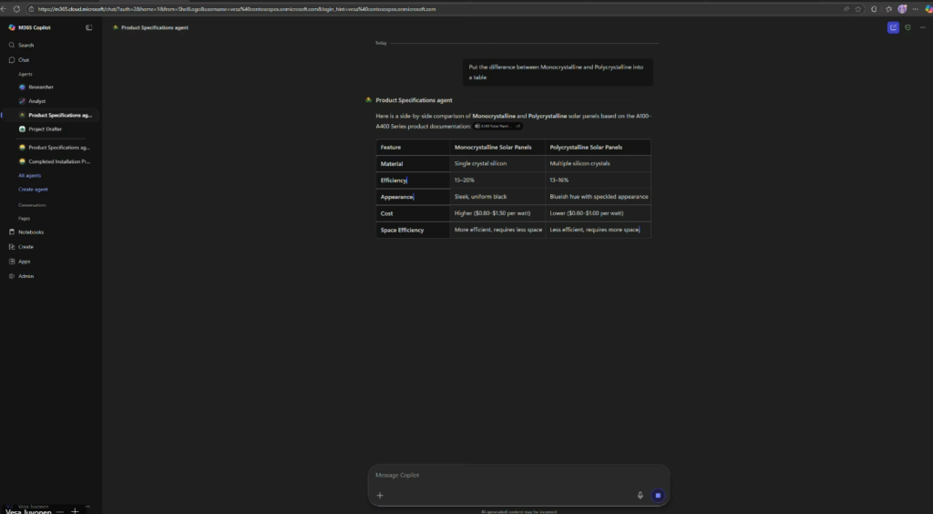Open Notebooks from the sidebar

coord(30,231)
